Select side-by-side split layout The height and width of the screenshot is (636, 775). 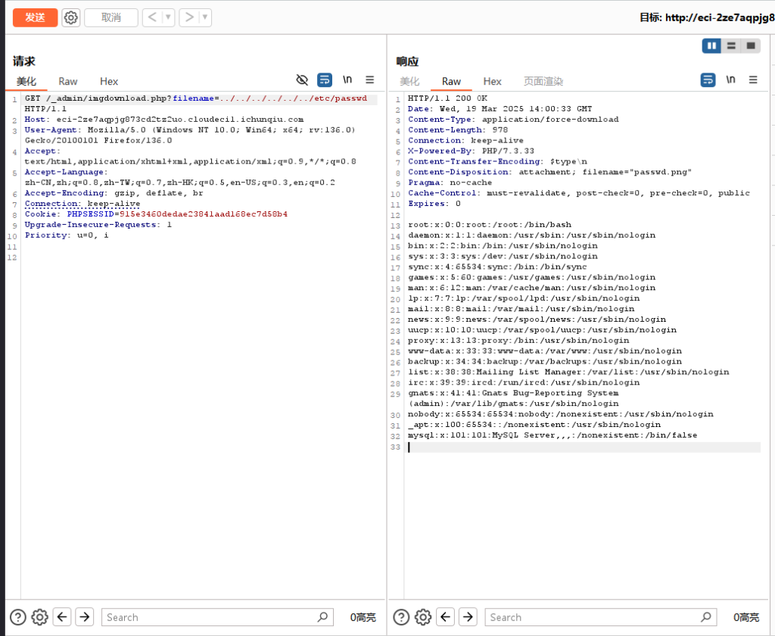pos(711,46)
